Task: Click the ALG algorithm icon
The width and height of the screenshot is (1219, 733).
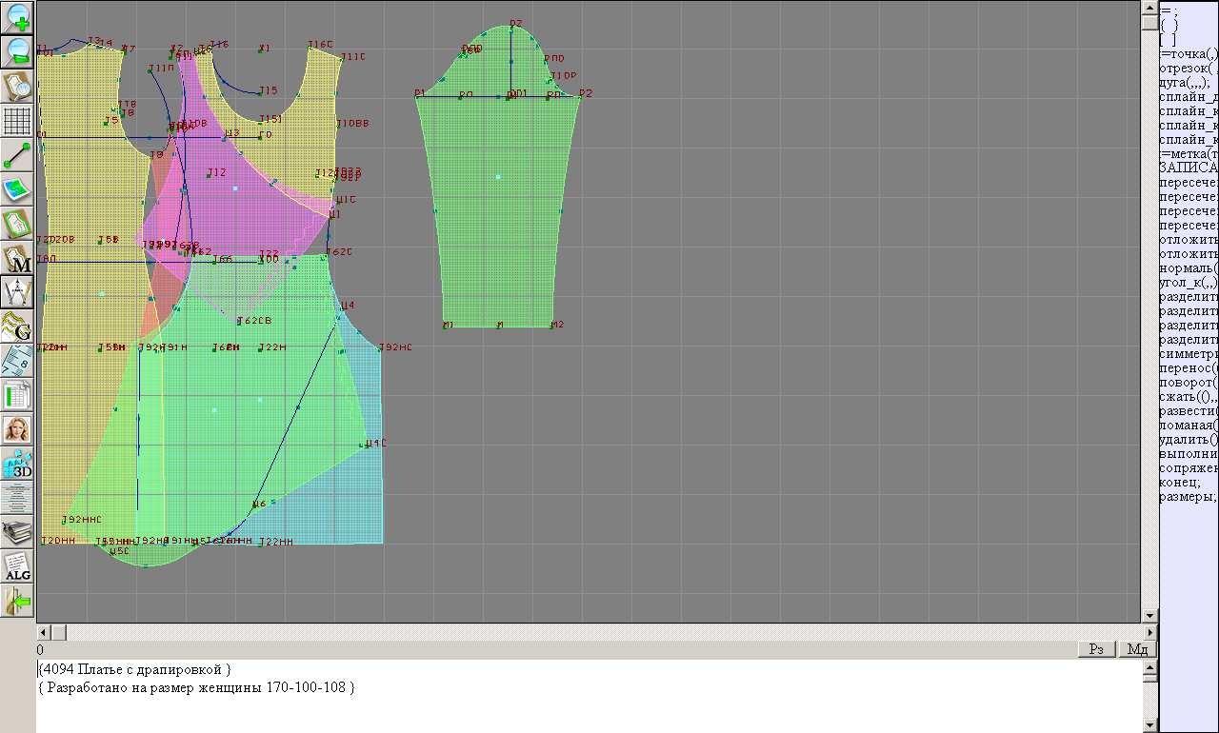Action: coord(18,566)
